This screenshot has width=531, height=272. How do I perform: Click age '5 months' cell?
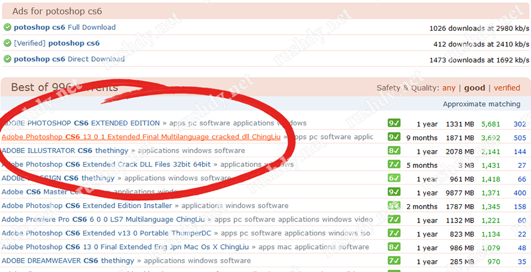click(x=422, y=165)
